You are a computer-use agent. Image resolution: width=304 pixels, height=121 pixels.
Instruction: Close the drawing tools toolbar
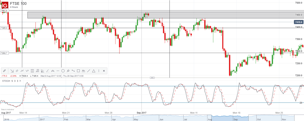point(104,71)
